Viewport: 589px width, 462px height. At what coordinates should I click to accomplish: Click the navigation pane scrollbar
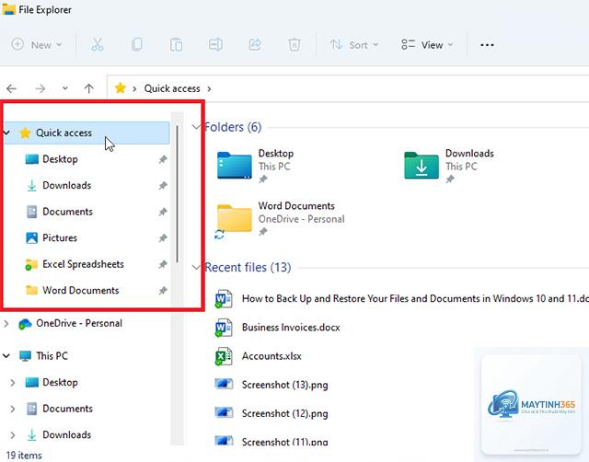[x=177, y=194]
